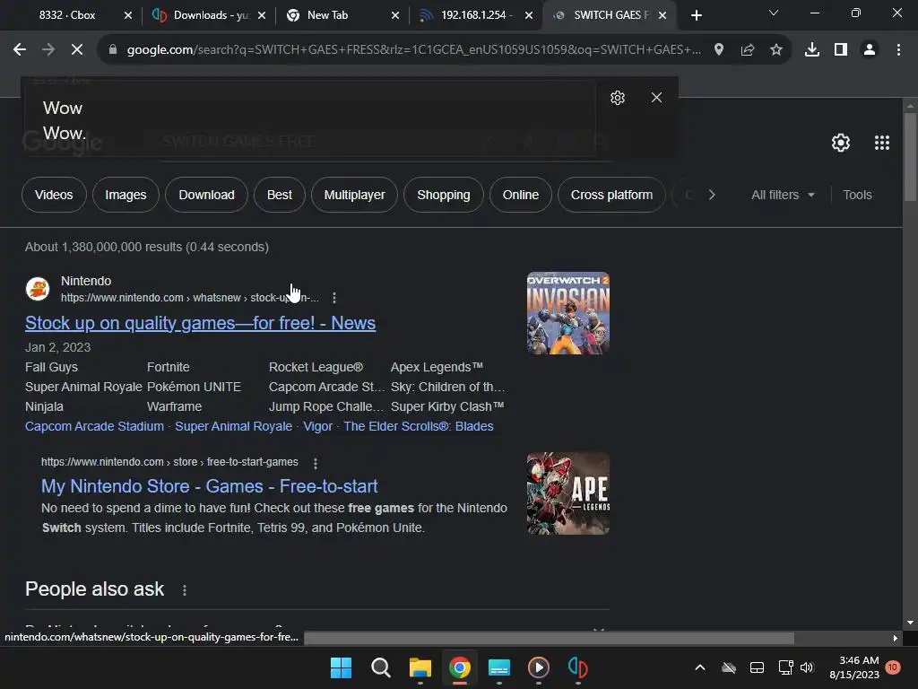Click the Nintendo site favicon

38,289
